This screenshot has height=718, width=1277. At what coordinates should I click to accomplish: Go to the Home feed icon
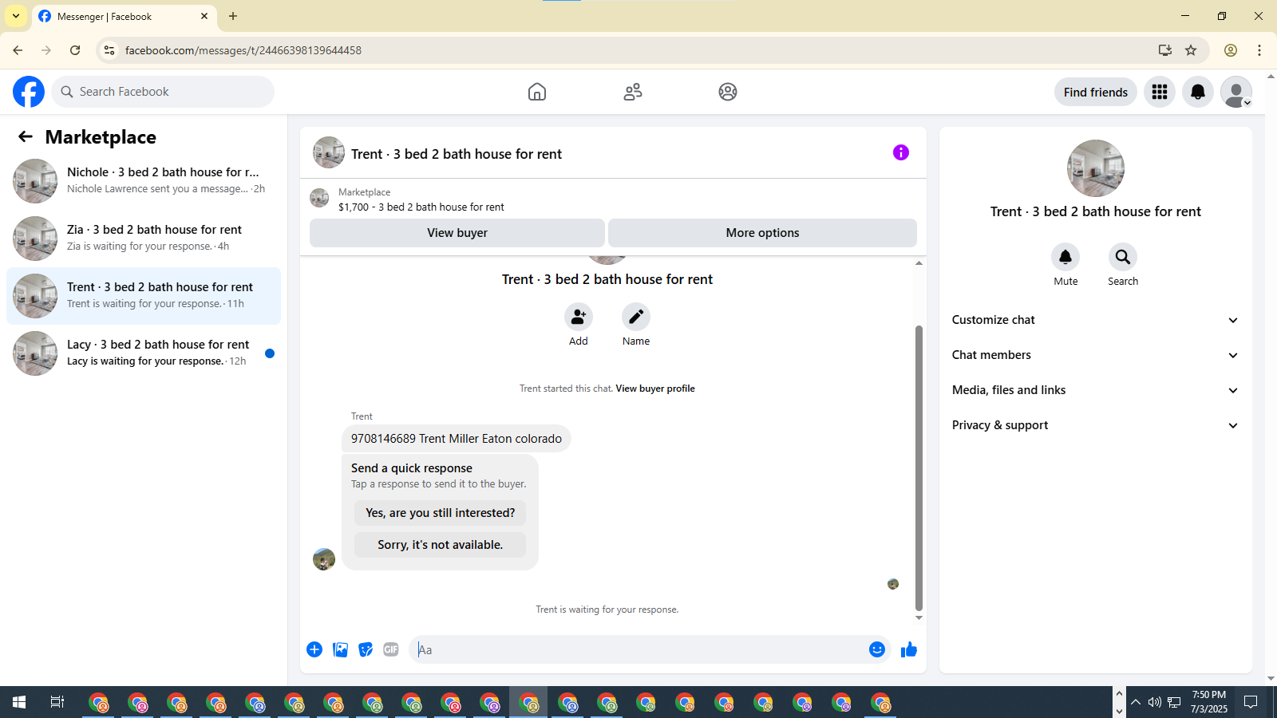(537, 92)
